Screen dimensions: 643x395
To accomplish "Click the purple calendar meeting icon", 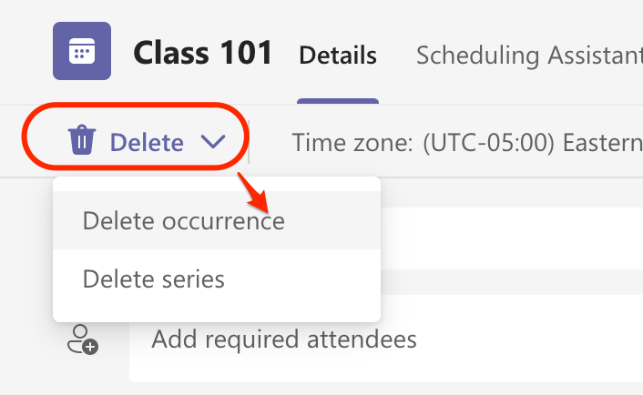I will [82, 51].
